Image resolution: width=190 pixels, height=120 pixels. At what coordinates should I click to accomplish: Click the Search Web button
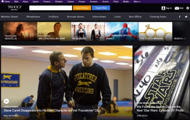[101, 8]
